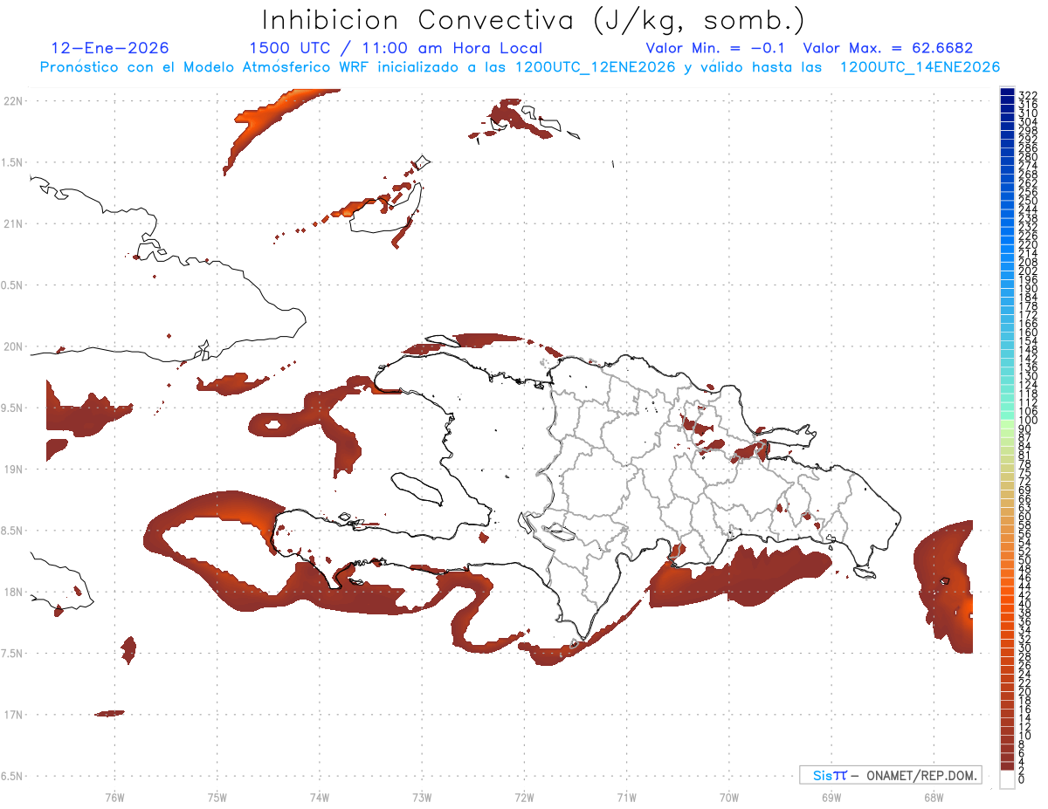Viewport: 1048px width, 809px height.
Task: Click the time "1500 UTC / 11:00 am Hora Local"
Action: pyautogui.click(x=396, y=48)
